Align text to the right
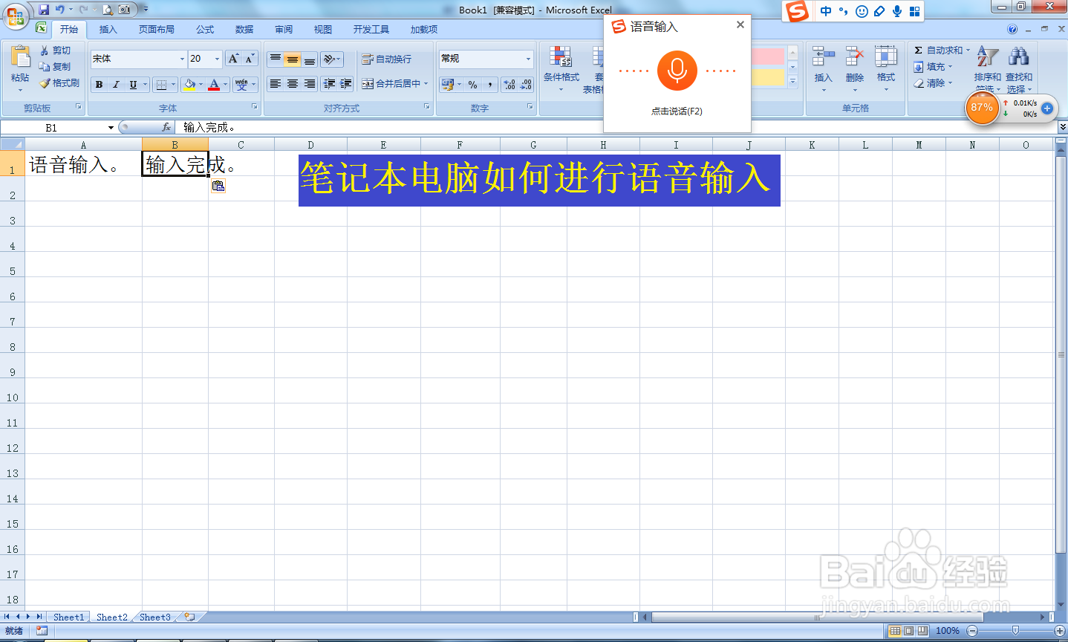 click(310, 84)
